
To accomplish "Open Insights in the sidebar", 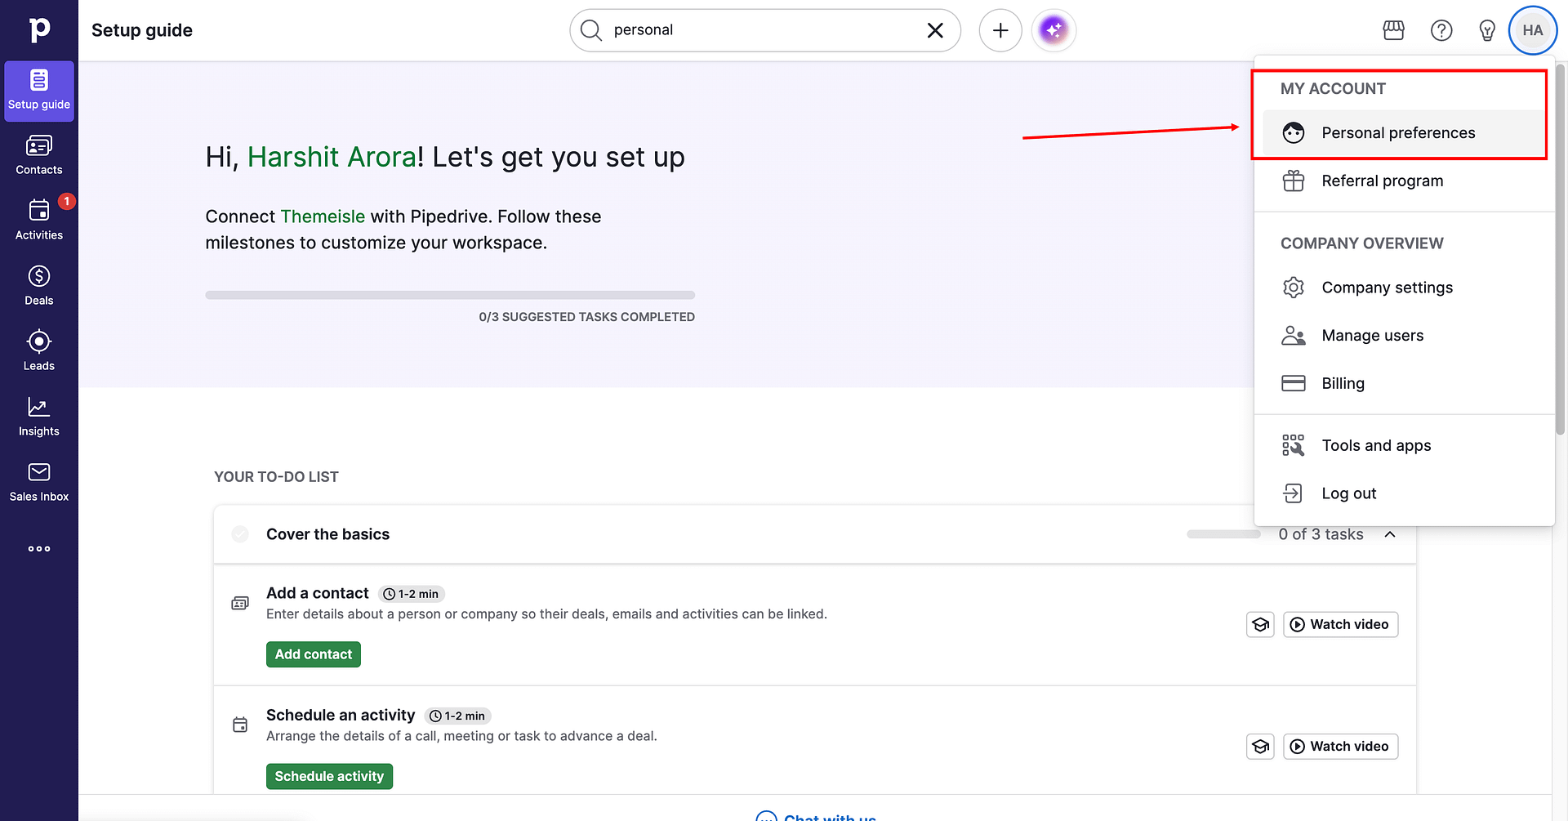I will [39, 417].
